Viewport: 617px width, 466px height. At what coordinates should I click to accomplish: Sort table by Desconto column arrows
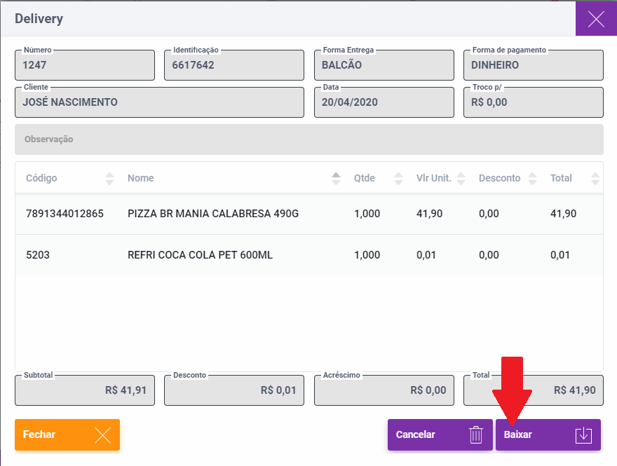tap(532, 178)
